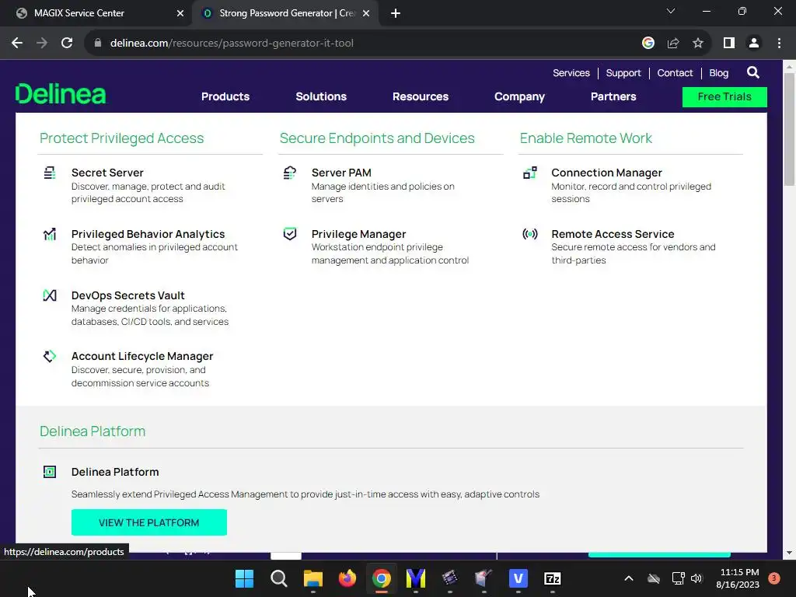The width and height of the screenshot is (796, 597).
Task: Click the Connection Manager icon
Action: pos(529,173)
